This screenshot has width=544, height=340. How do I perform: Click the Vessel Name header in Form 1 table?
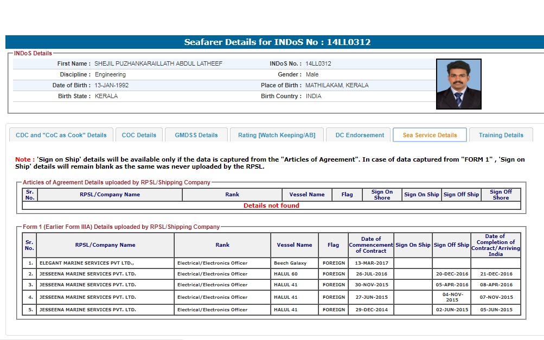tap(294, 245)
